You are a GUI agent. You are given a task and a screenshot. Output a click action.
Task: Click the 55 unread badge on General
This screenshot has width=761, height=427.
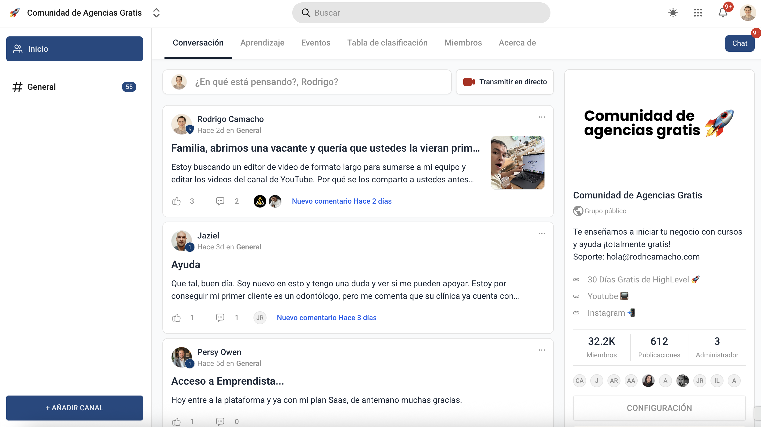point(129,87)
